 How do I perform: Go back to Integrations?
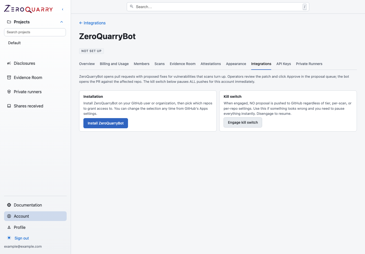[92, 23]
